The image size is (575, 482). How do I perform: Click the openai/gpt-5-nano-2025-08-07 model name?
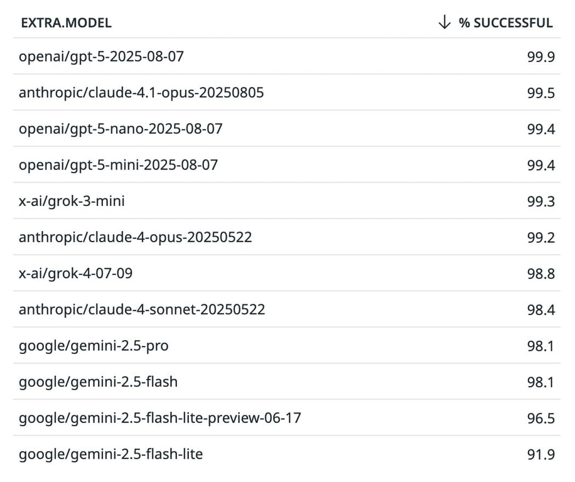[121, 129]
